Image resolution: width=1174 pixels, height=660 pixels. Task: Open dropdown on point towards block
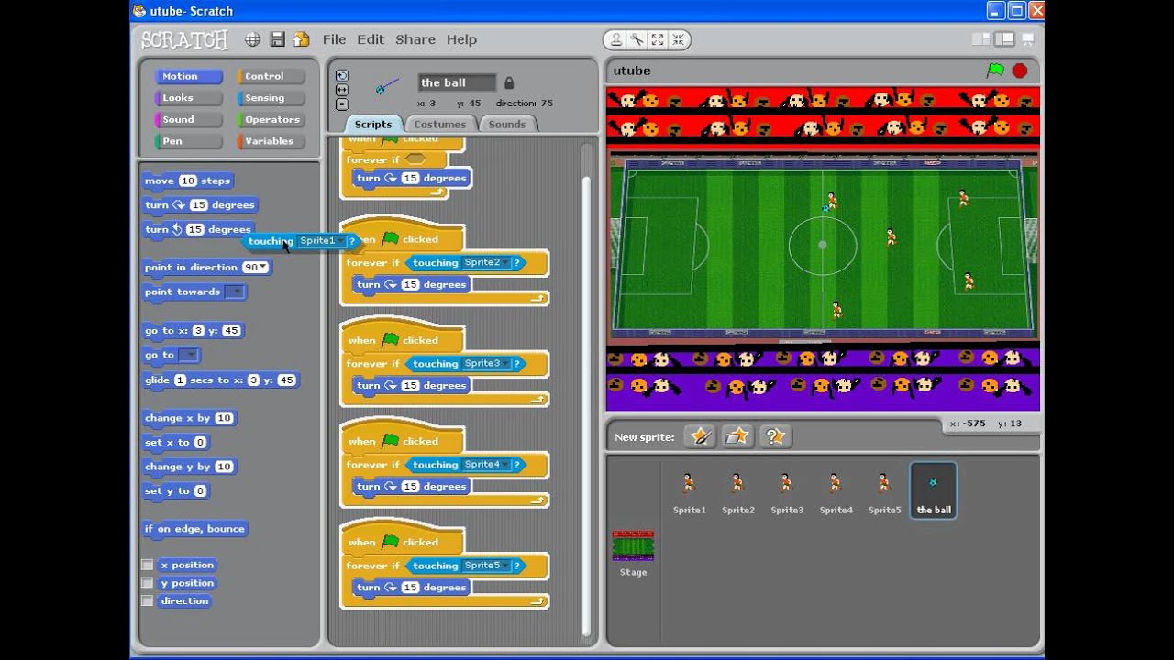[x=235, y=292]
